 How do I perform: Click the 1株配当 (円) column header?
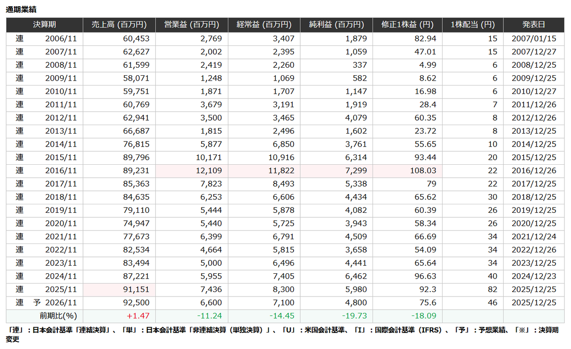click(x=472, y=25)
